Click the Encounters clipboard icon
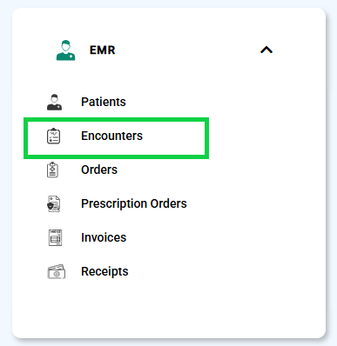The width and height of the screenshot is (337, 346). pos(53,136)
